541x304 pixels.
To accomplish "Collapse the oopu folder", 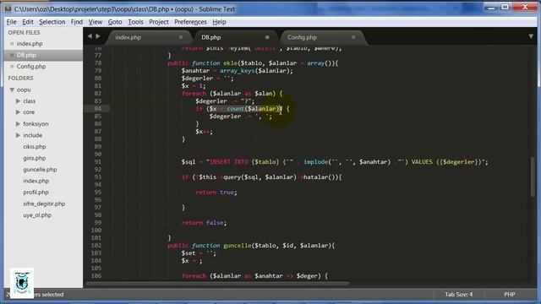I will point(12,90).
